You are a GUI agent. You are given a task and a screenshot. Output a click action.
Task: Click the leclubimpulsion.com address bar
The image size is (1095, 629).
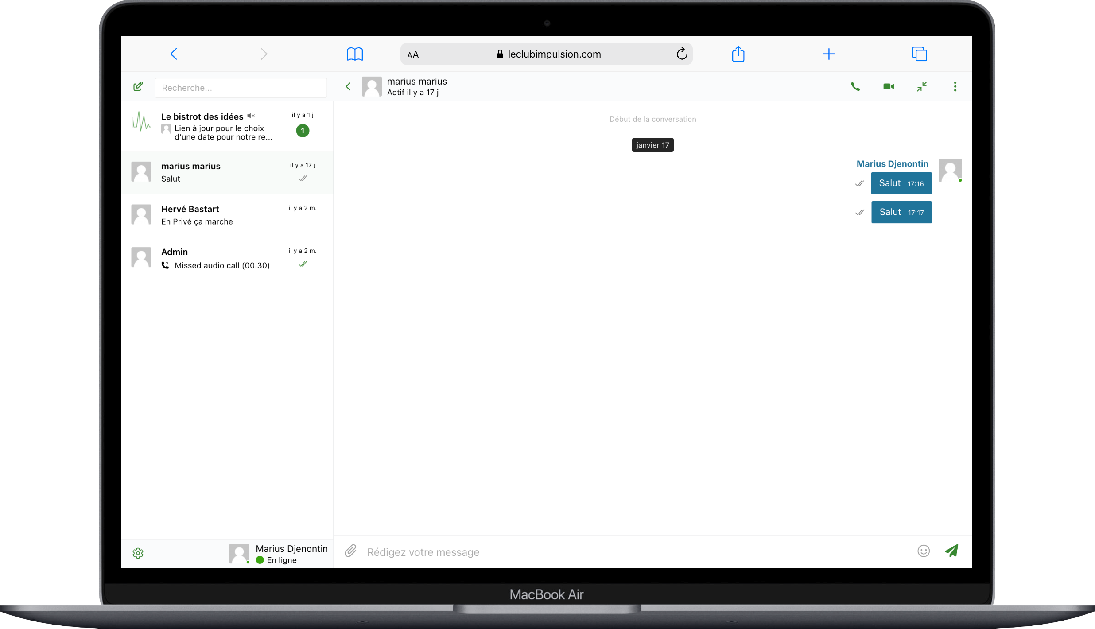[x=547, y=54]
